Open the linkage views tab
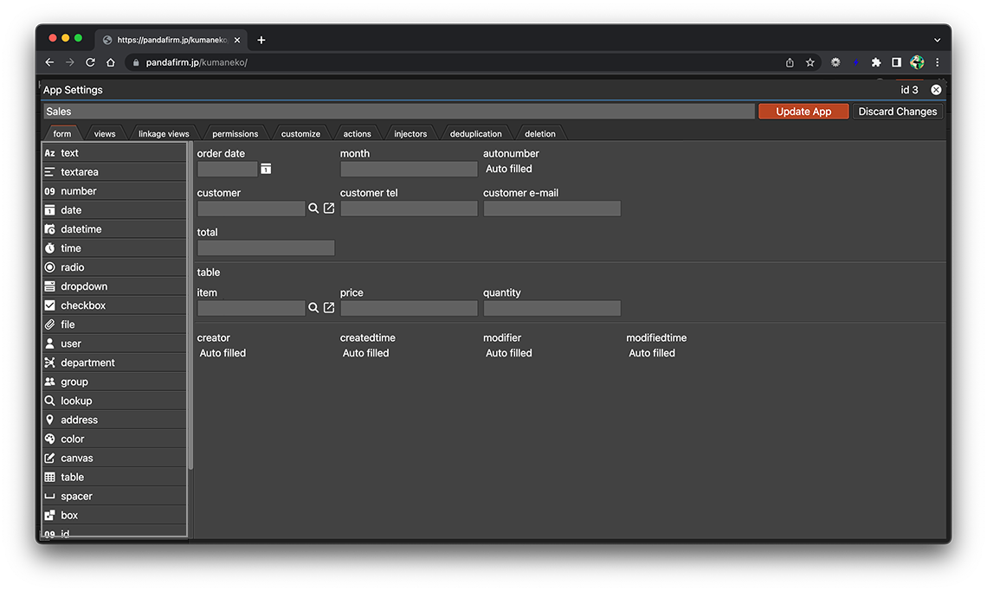Screen dimensions: 987x591 (164, 134)
